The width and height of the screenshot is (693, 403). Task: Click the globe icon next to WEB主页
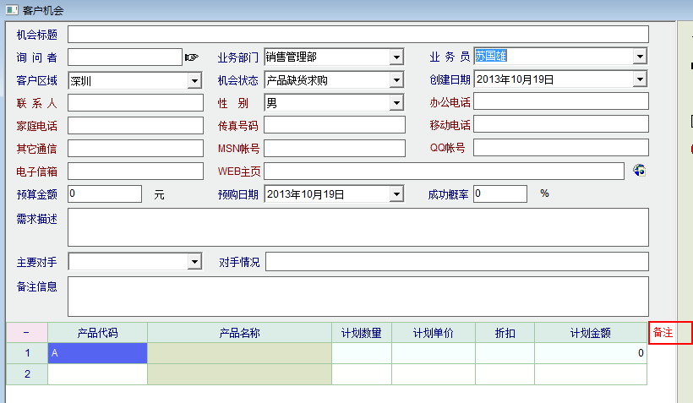tap(640, 171)
